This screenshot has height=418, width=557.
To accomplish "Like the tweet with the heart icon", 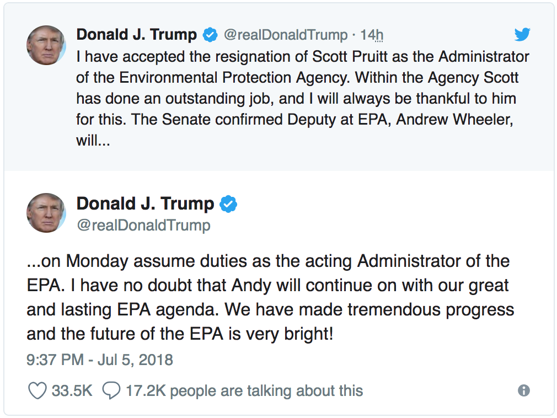I will coord(38,391).
